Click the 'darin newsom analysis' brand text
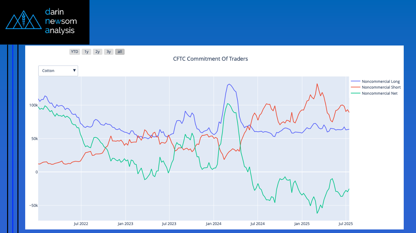416x233 pixels. (61, 21)
